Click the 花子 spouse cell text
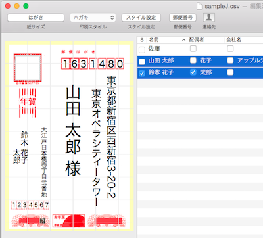 (x=206, y=60)
